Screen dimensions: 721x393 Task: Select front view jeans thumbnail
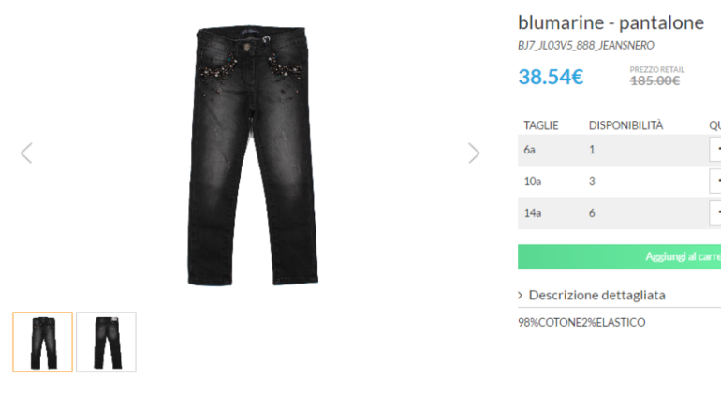pyautogui.click(x=43, y=342)
